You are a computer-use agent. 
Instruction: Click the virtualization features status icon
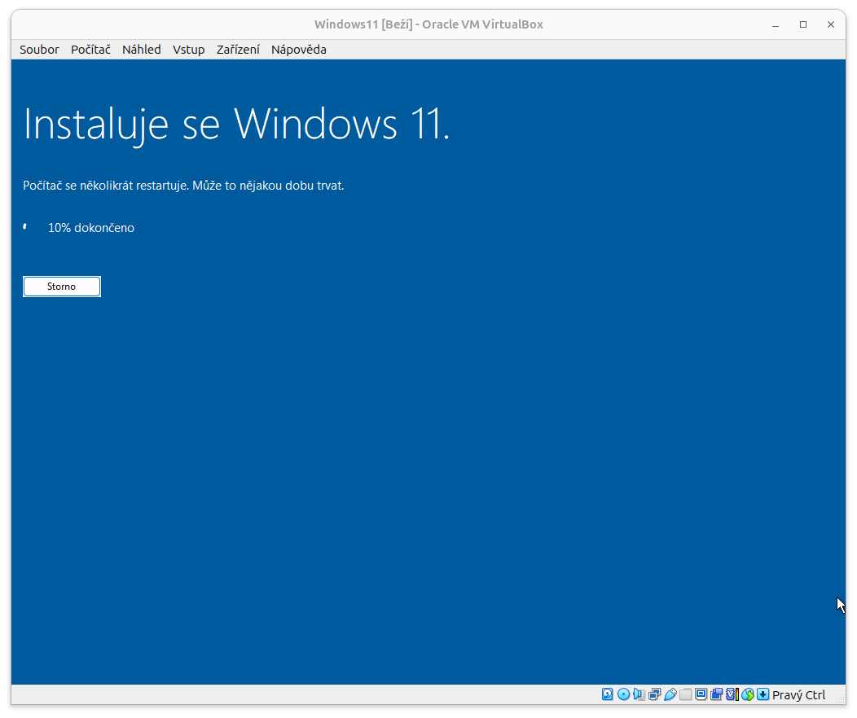click(x=731, y=694)
